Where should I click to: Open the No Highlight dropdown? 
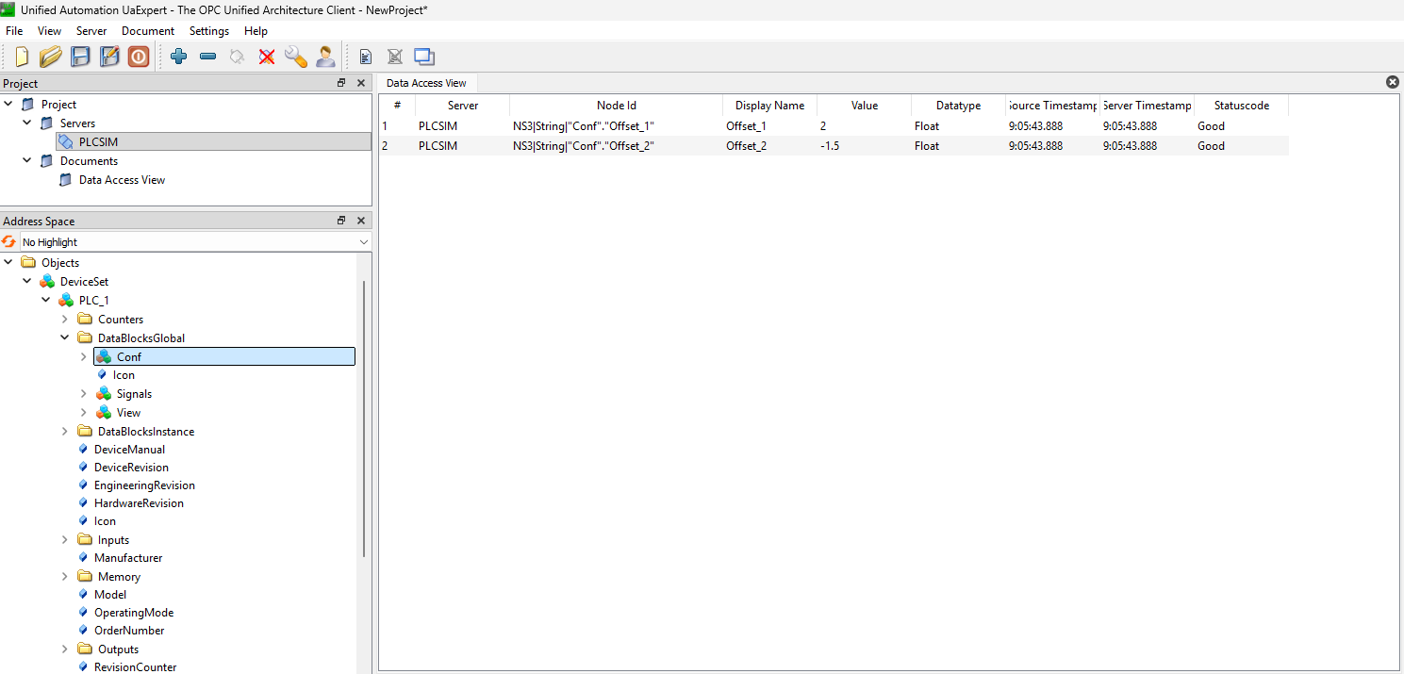[195, 242]
